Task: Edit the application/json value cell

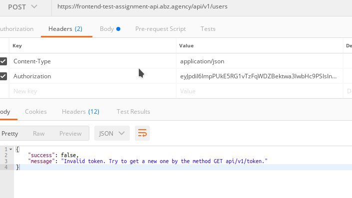Action: tap(260, 61)
